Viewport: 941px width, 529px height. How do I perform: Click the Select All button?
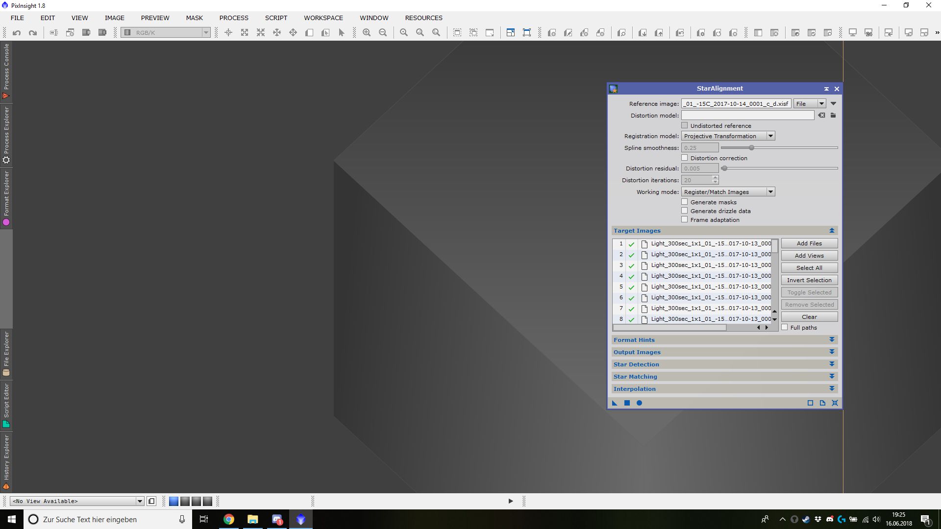[809, 268]
